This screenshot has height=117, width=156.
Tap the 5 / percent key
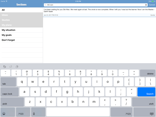[59, 73]
